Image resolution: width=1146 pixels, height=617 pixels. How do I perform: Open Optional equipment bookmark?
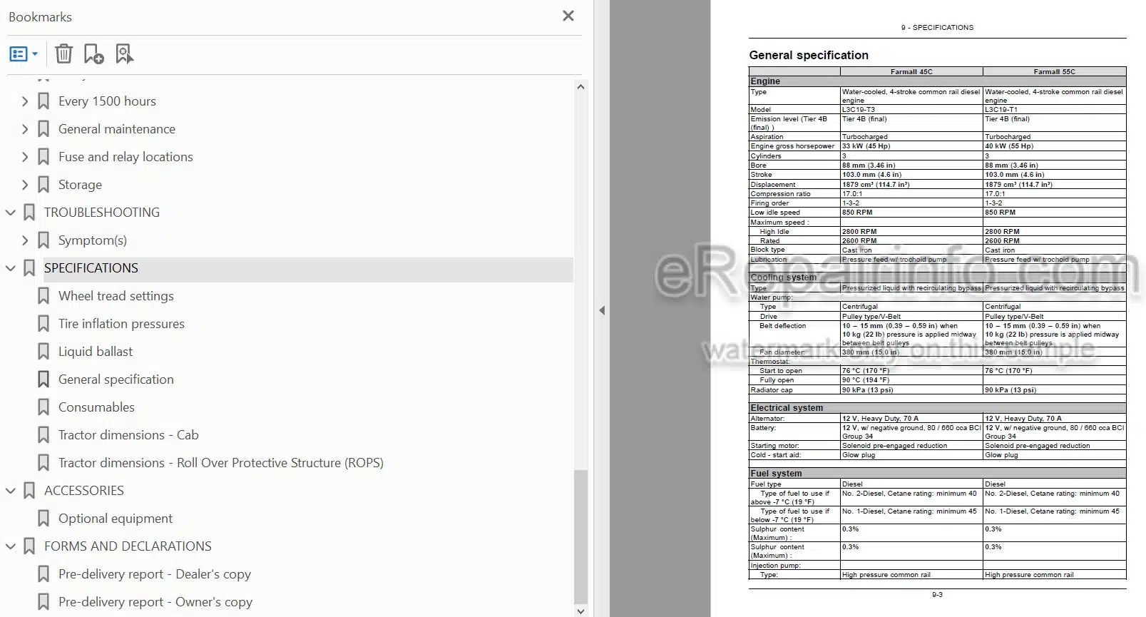tap(116, 519)
